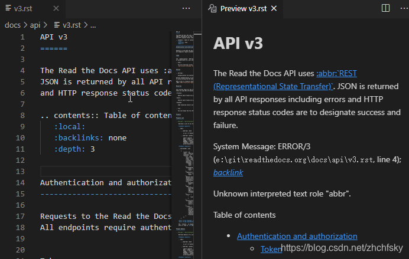Click the empty line 13 in editor
409x259 pixels.
106,171
